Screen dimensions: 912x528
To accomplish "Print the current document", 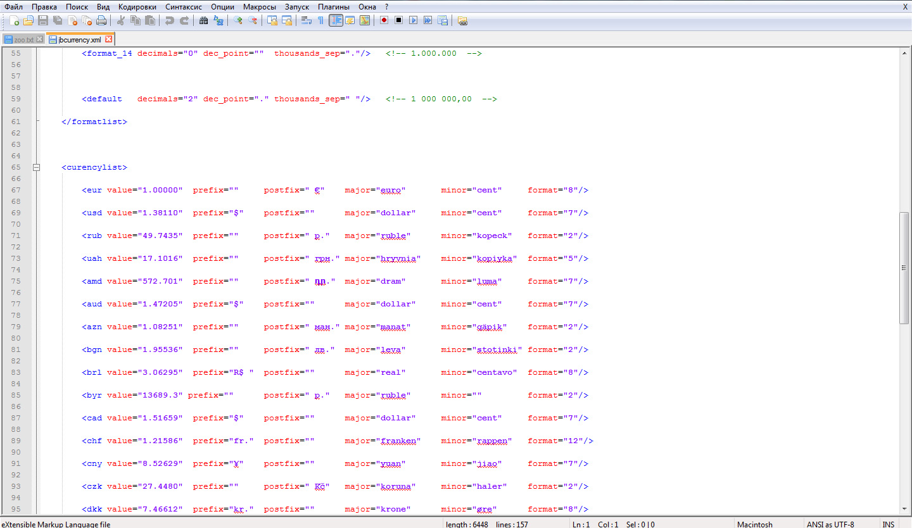I will tap(101, 20).
